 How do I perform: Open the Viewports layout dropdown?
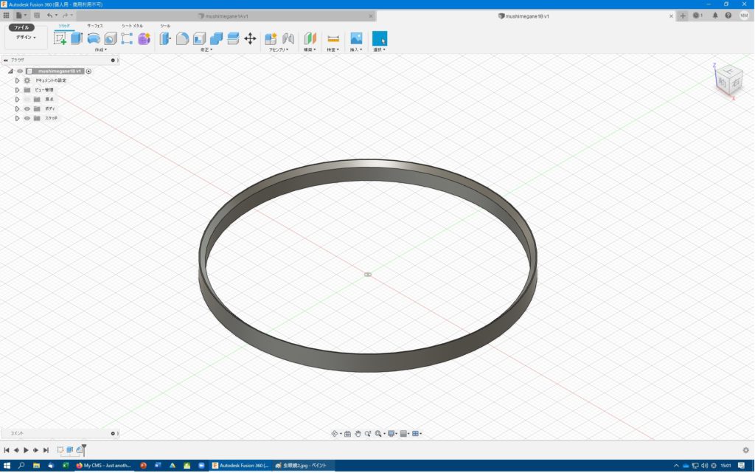click(417, 433)
